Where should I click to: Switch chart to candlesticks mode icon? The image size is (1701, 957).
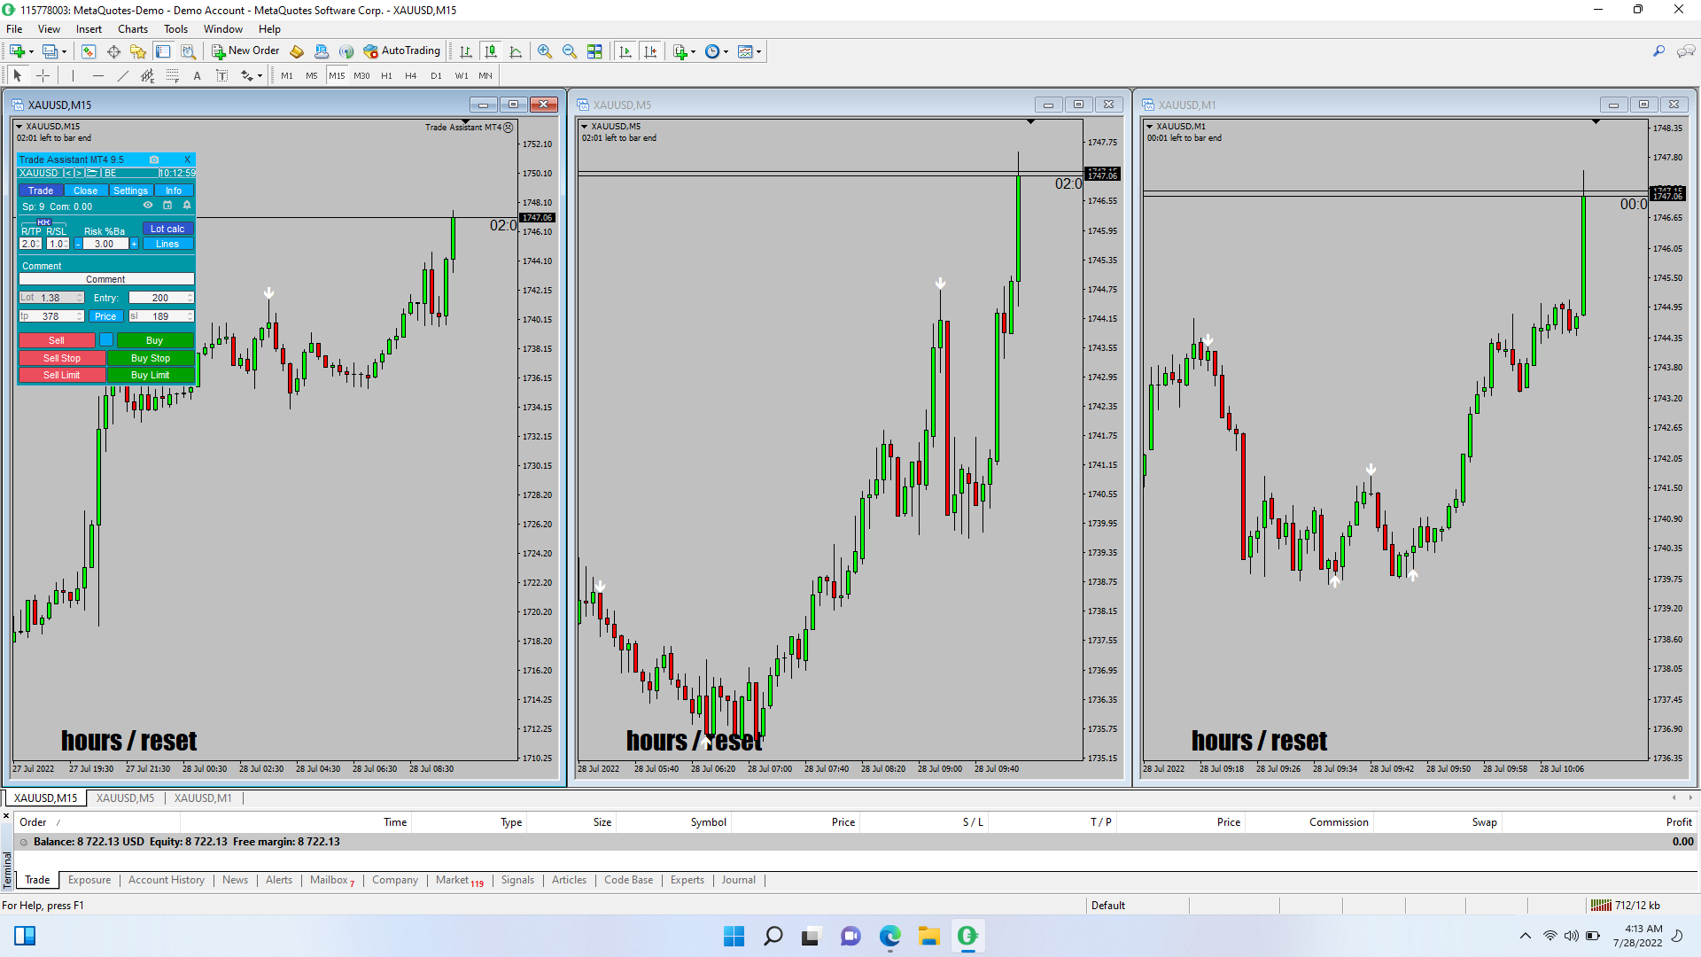(491, 51)
